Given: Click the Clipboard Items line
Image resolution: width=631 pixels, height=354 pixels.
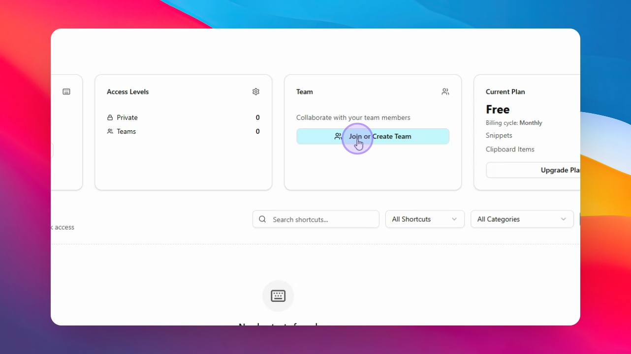Looking at the screenshot, I should click(510, 149).
